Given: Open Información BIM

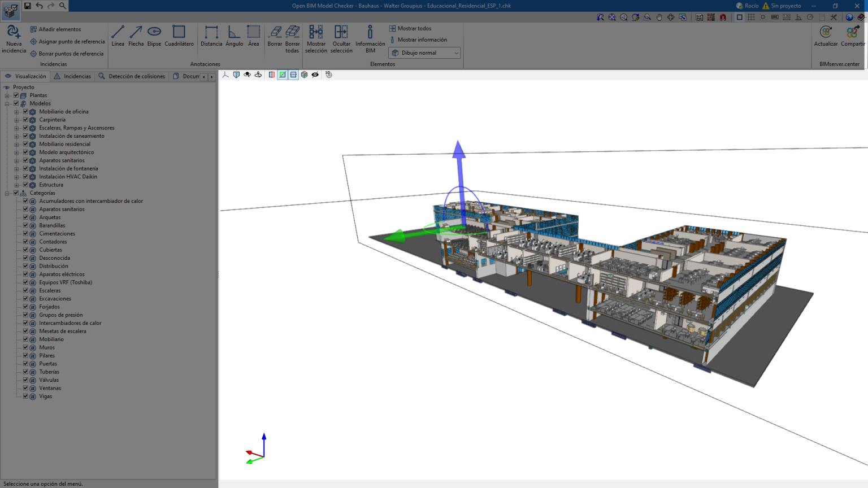Looking at the screenshot, I should point(370,39).
